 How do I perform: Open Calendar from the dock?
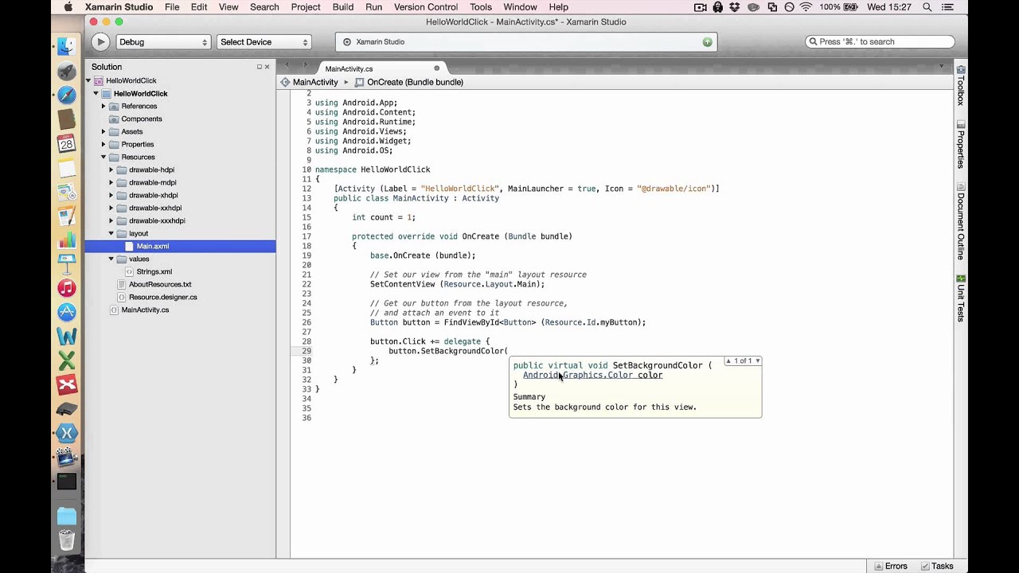click(x=67, y=143)
